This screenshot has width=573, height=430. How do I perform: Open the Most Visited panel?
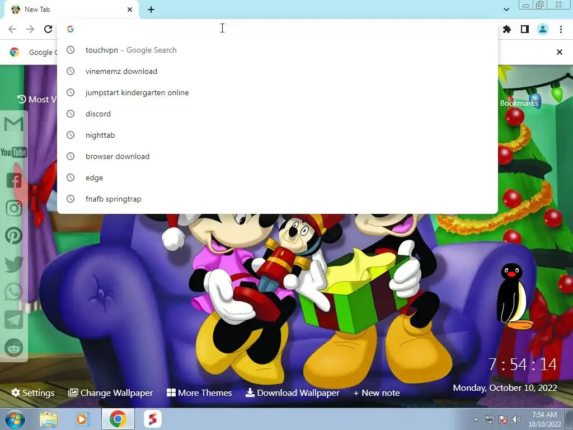coord(37,100)
